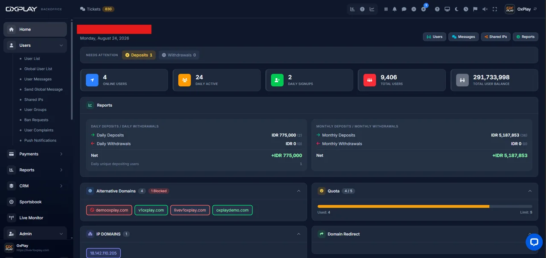Open the help question mark icon
The image size is (546, 258).
[x=437, y=9]
